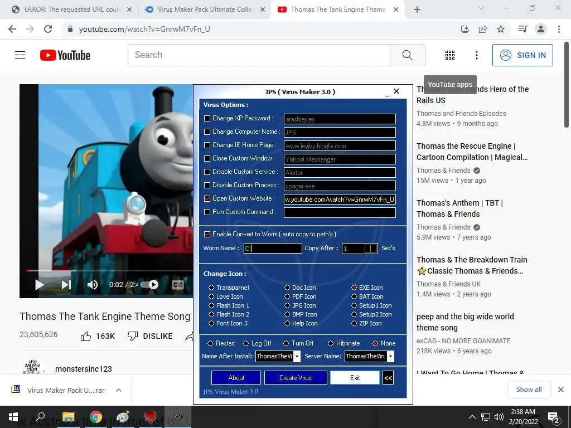Select the Restart radio option
The width and height of the screenshot is (571, 428).
point(210,343)
